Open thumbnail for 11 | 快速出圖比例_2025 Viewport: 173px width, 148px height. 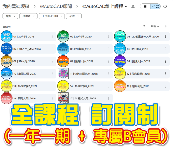(63, 73)
